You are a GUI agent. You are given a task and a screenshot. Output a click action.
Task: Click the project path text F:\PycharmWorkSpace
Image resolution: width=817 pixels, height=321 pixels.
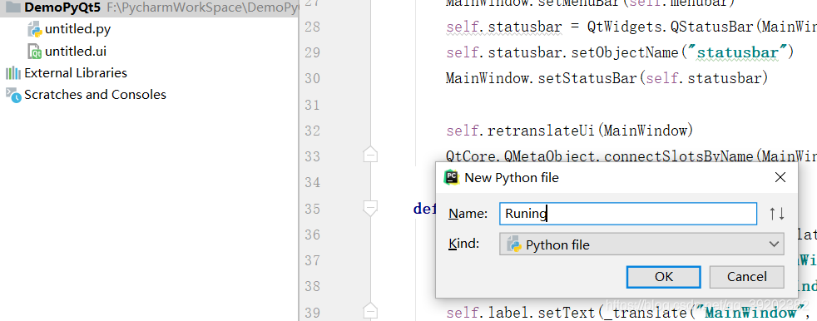(x=203, y=7)
